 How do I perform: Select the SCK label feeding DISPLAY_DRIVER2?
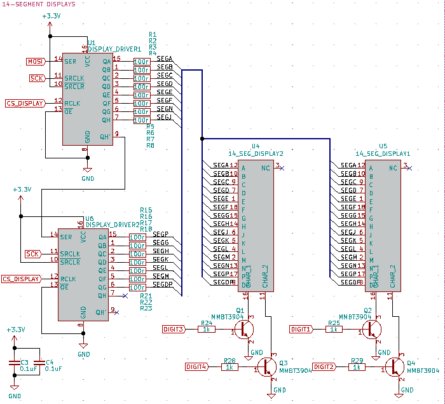point(33,254)
